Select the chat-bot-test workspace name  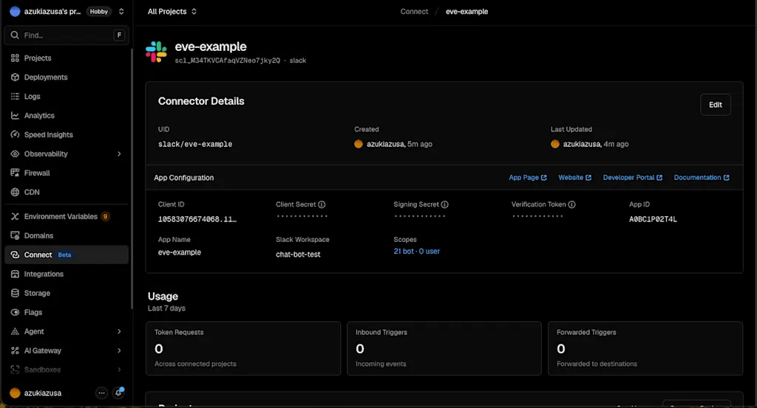[298, 255]
